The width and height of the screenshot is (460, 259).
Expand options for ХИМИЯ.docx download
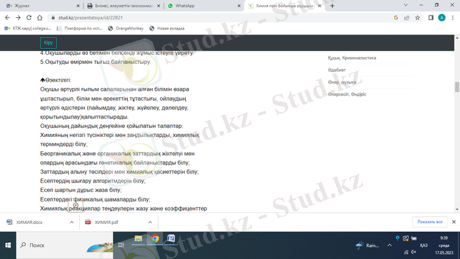point(71,222)
